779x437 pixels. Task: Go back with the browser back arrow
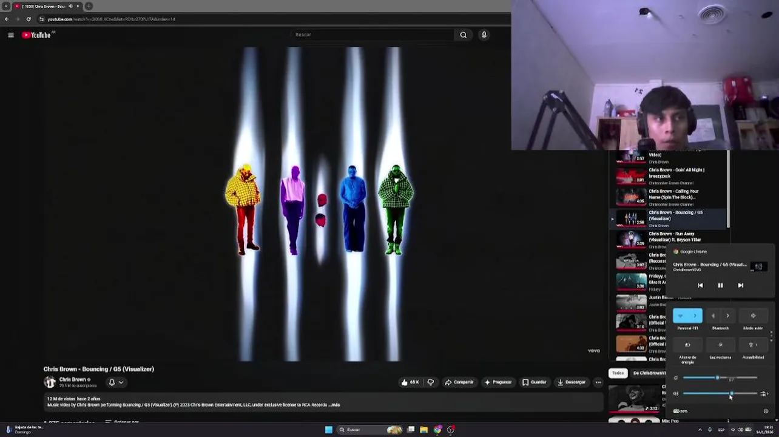coord(7,19)
